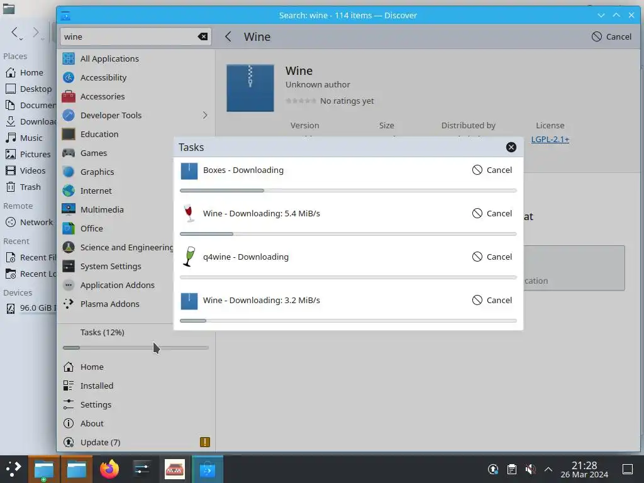Open the KDE application launcher
Viewport: 644px width, 483px height.
(x=13, y=469)
